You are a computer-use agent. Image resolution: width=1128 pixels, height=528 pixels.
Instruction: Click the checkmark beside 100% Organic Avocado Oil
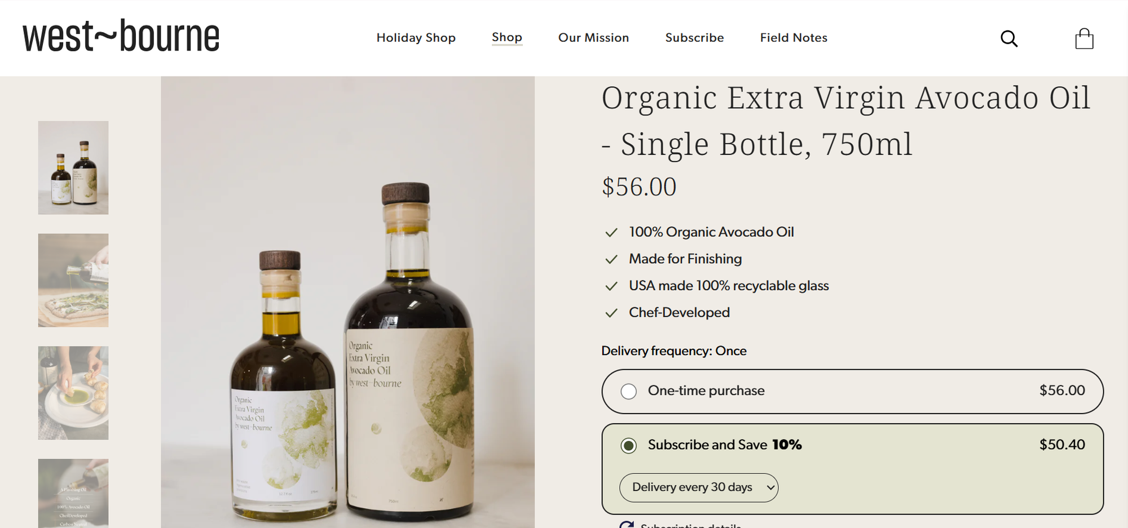(611, 232)
